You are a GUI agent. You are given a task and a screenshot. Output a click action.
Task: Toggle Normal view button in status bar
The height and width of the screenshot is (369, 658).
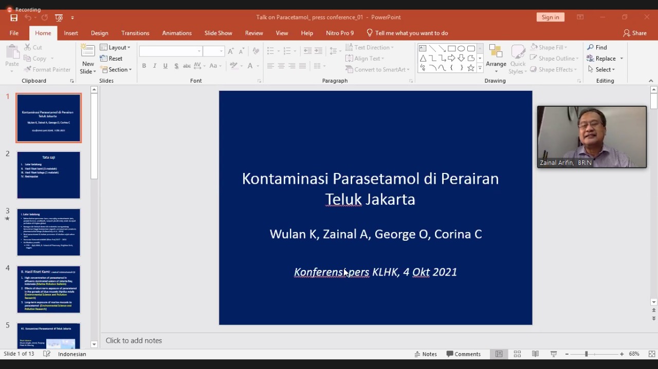[x=499, y=354]
